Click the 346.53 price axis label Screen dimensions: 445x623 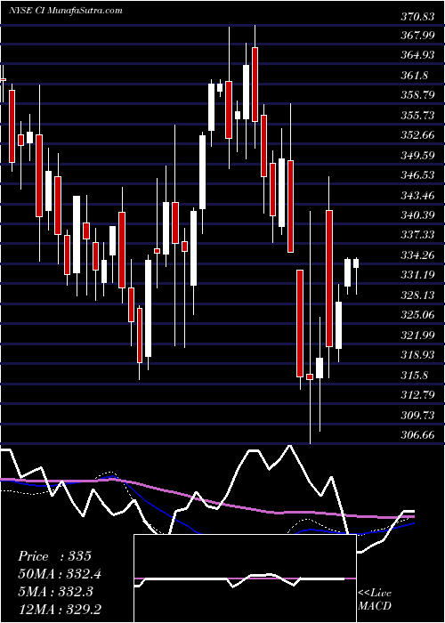coord(417,174)
